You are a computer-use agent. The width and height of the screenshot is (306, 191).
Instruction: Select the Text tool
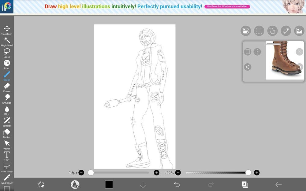[7, 156]
